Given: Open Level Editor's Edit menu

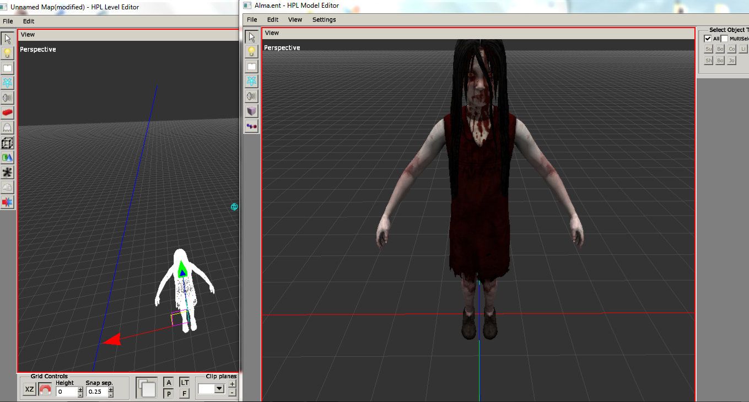Looking at the screenshot, I should pos(29,22).
